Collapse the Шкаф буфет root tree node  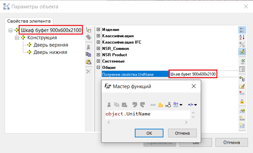tap(10, 30)
